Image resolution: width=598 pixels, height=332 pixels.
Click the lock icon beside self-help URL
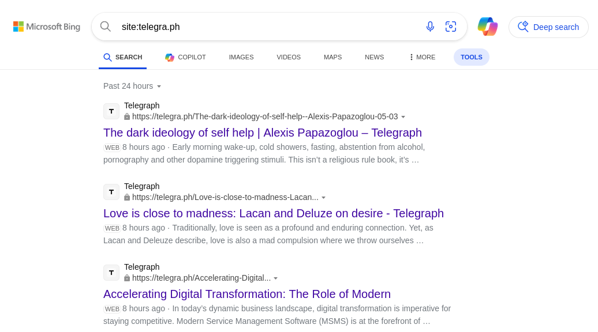pos(127,116)
